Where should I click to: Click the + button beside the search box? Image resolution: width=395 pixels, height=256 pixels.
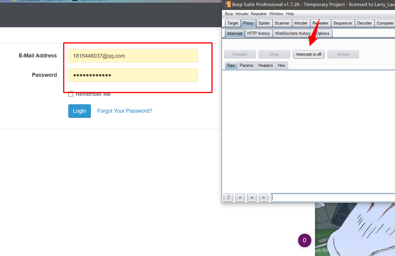252,198
